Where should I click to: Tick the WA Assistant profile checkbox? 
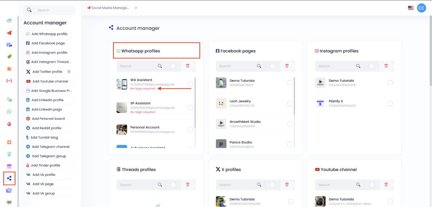pos(191,84)
